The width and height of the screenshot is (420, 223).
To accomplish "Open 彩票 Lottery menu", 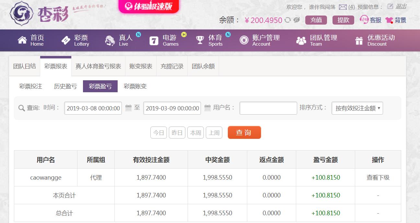I will tap(75, 40).
